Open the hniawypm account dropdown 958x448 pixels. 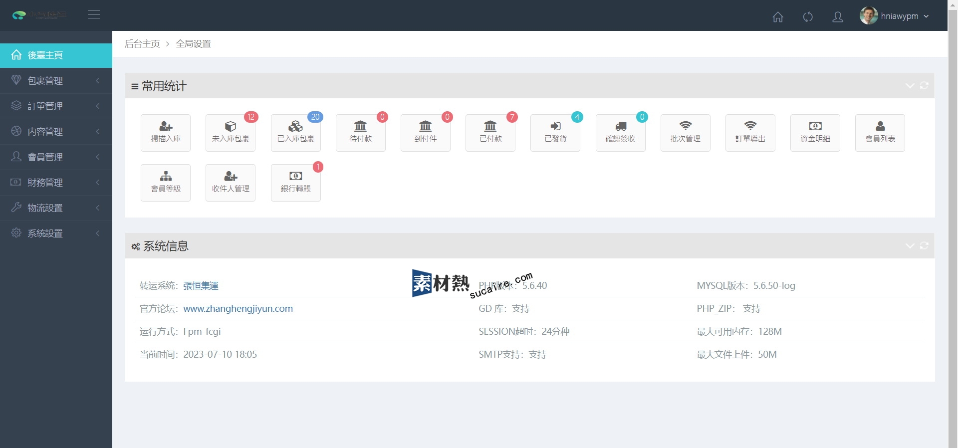coord(894,16)
